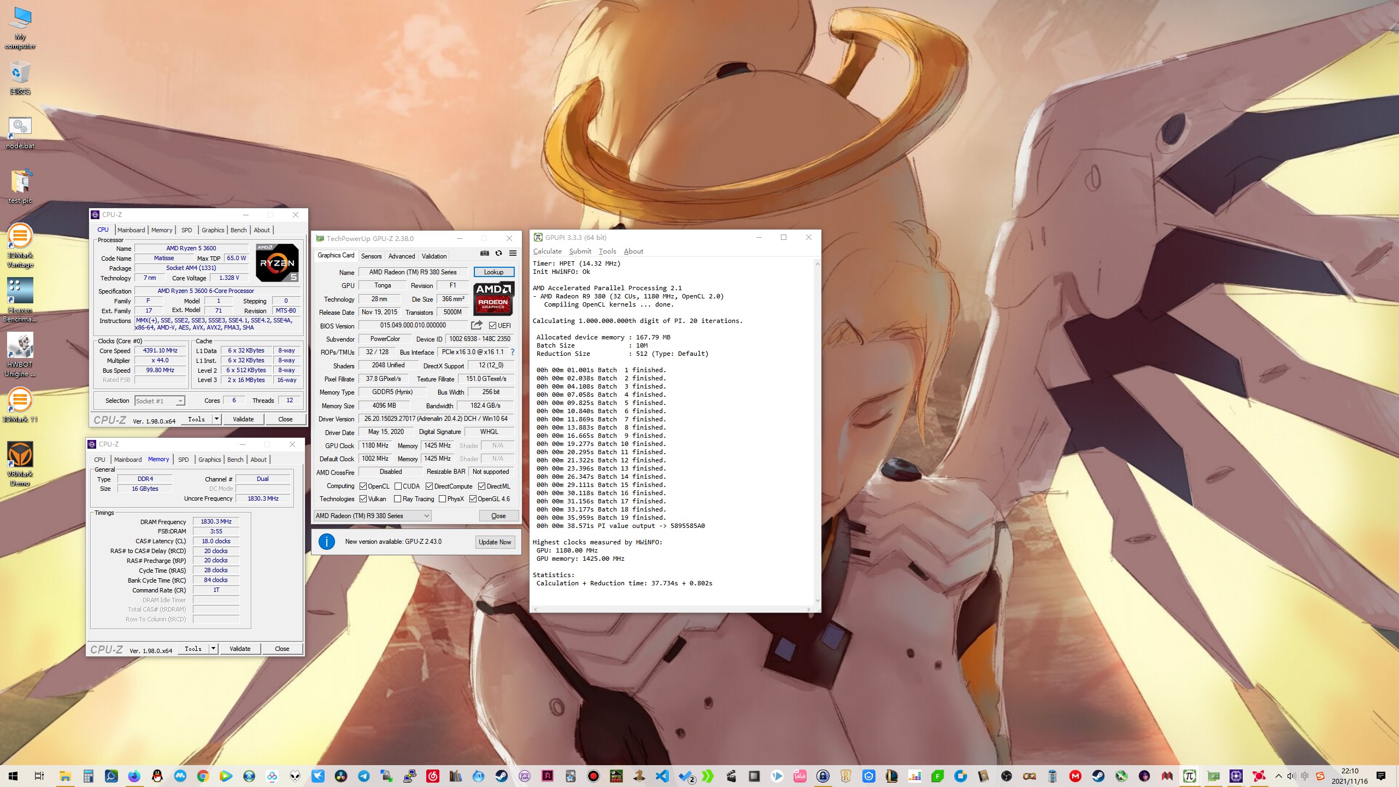This screenshot has height=787, width=1399.
Task: Switch to the Validation tab in GPU-Z
Action: point(434,256)
